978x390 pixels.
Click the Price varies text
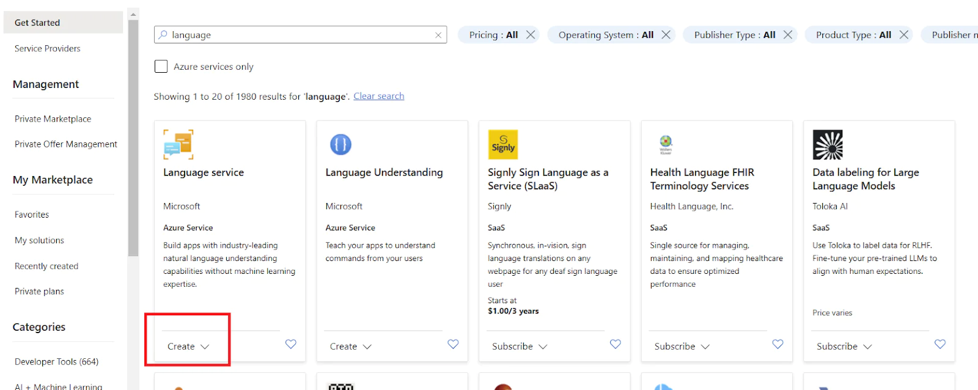pyautogui.click(x=833, y=313)
